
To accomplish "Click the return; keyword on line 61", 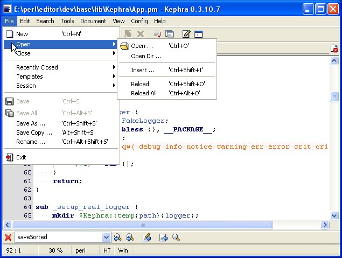I will 67,181.
